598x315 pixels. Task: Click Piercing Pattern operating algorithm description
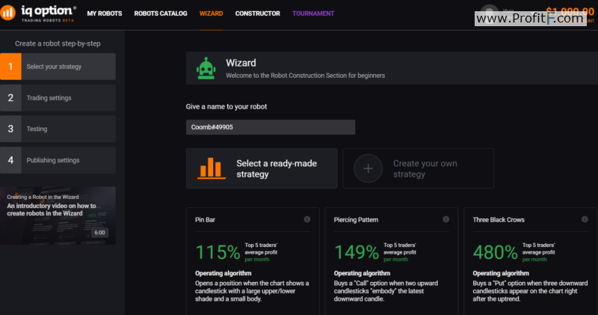click(x=386, y=291)
